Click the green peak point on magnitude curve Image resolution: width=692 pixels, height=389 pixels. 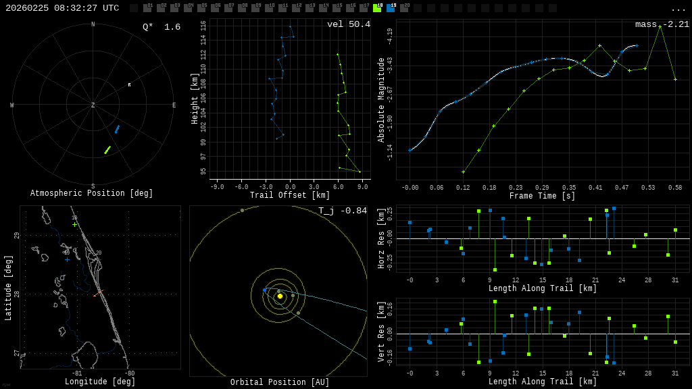(x=660, y=27)
